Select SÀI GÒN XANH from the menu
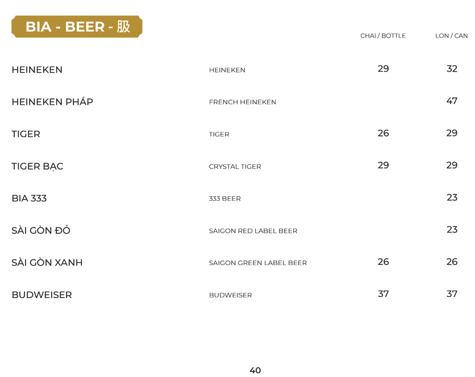This screenshot has height=377, width=475. (x=47, y=263)
